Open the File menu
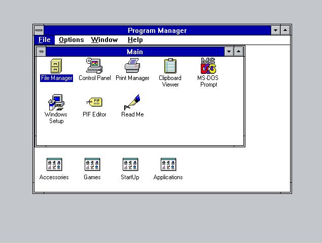 coord(44,40)
